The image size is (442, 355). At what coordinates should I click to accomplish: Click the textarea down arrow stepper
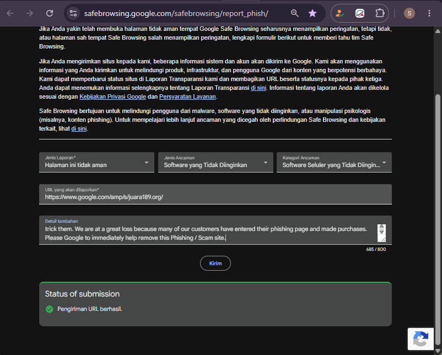coord(381,232)
